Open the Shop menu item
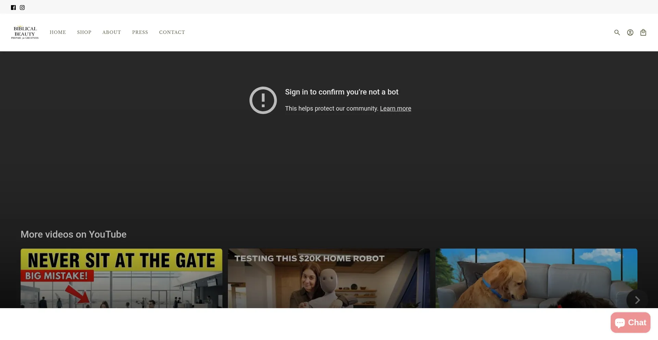Viewport: 658px width, 340px height. [84, 33]
